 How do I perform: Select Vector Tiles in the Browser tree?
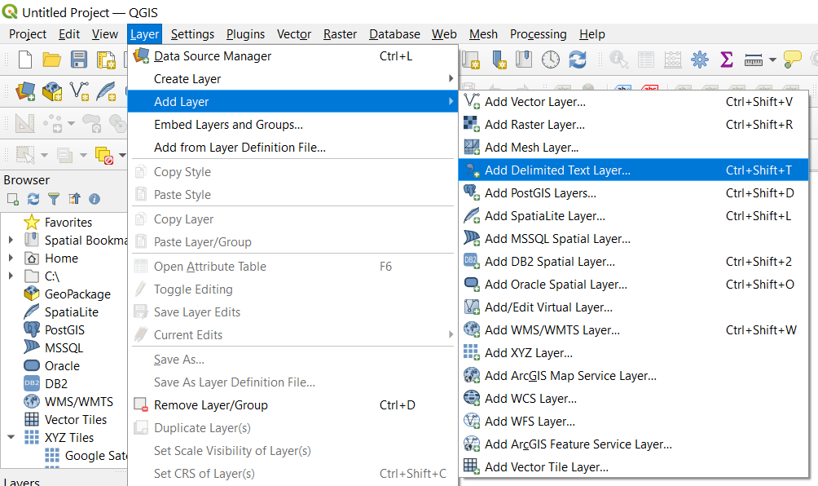pos(76,420)
